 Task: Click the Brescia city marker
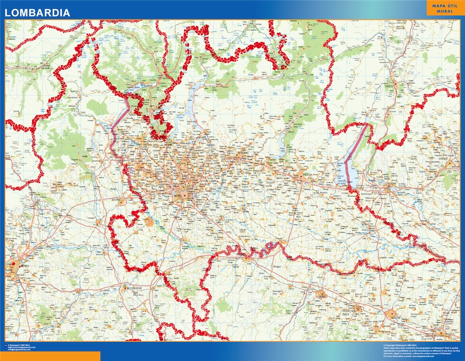(x=300, y=176)
